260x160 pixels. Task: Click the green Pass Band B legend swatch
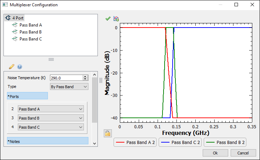pyautogui.click(x=210, y=142)
